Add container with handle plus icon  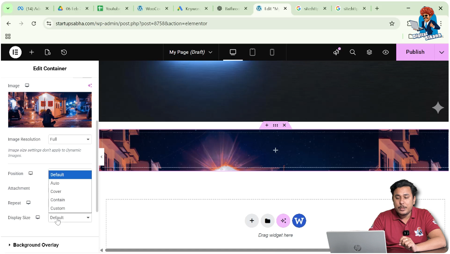click(267, 125)
